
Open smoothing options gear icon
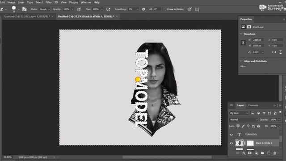click(x=144, y=9)
